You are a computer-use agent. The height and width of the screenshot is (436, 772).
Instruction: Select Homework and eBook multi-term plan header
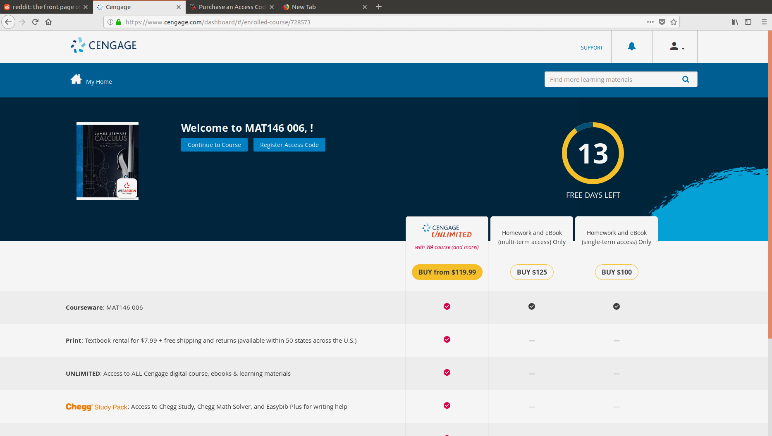(532, 237)
